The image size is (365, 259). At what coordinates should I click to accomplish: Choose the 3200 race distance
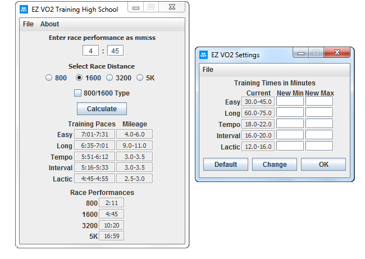click(x=110, y=78)
